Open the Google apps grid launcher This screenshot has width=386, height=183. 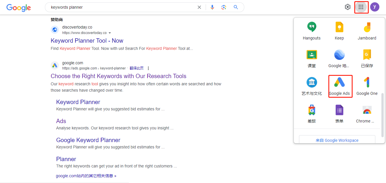point(361,7)
